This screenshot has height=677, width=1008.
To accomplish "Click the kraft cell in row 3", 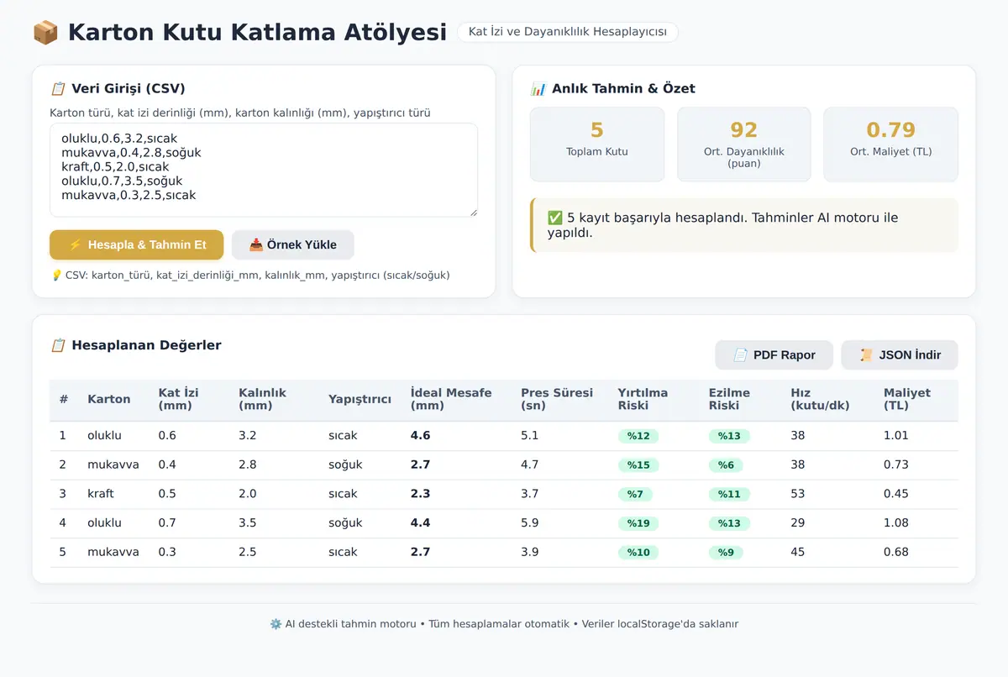I will 101,494.
